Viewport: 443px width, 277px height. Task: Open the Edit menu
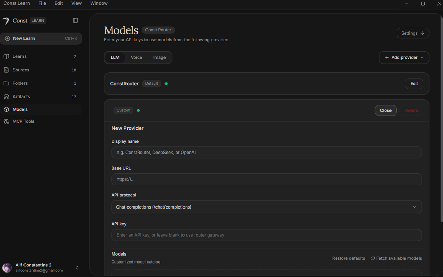coord(58,3)
